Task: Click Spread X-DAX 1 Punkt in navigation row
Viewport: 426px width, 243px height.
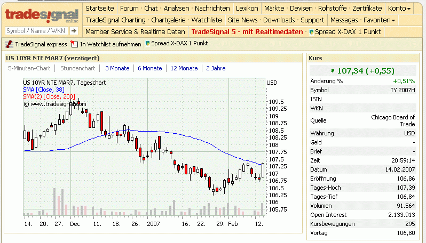Action: tap(348, 32)
